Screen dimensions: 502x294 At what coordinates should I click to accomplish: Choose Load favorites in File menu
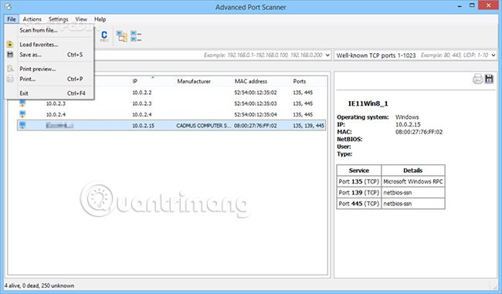pos(49,45)
